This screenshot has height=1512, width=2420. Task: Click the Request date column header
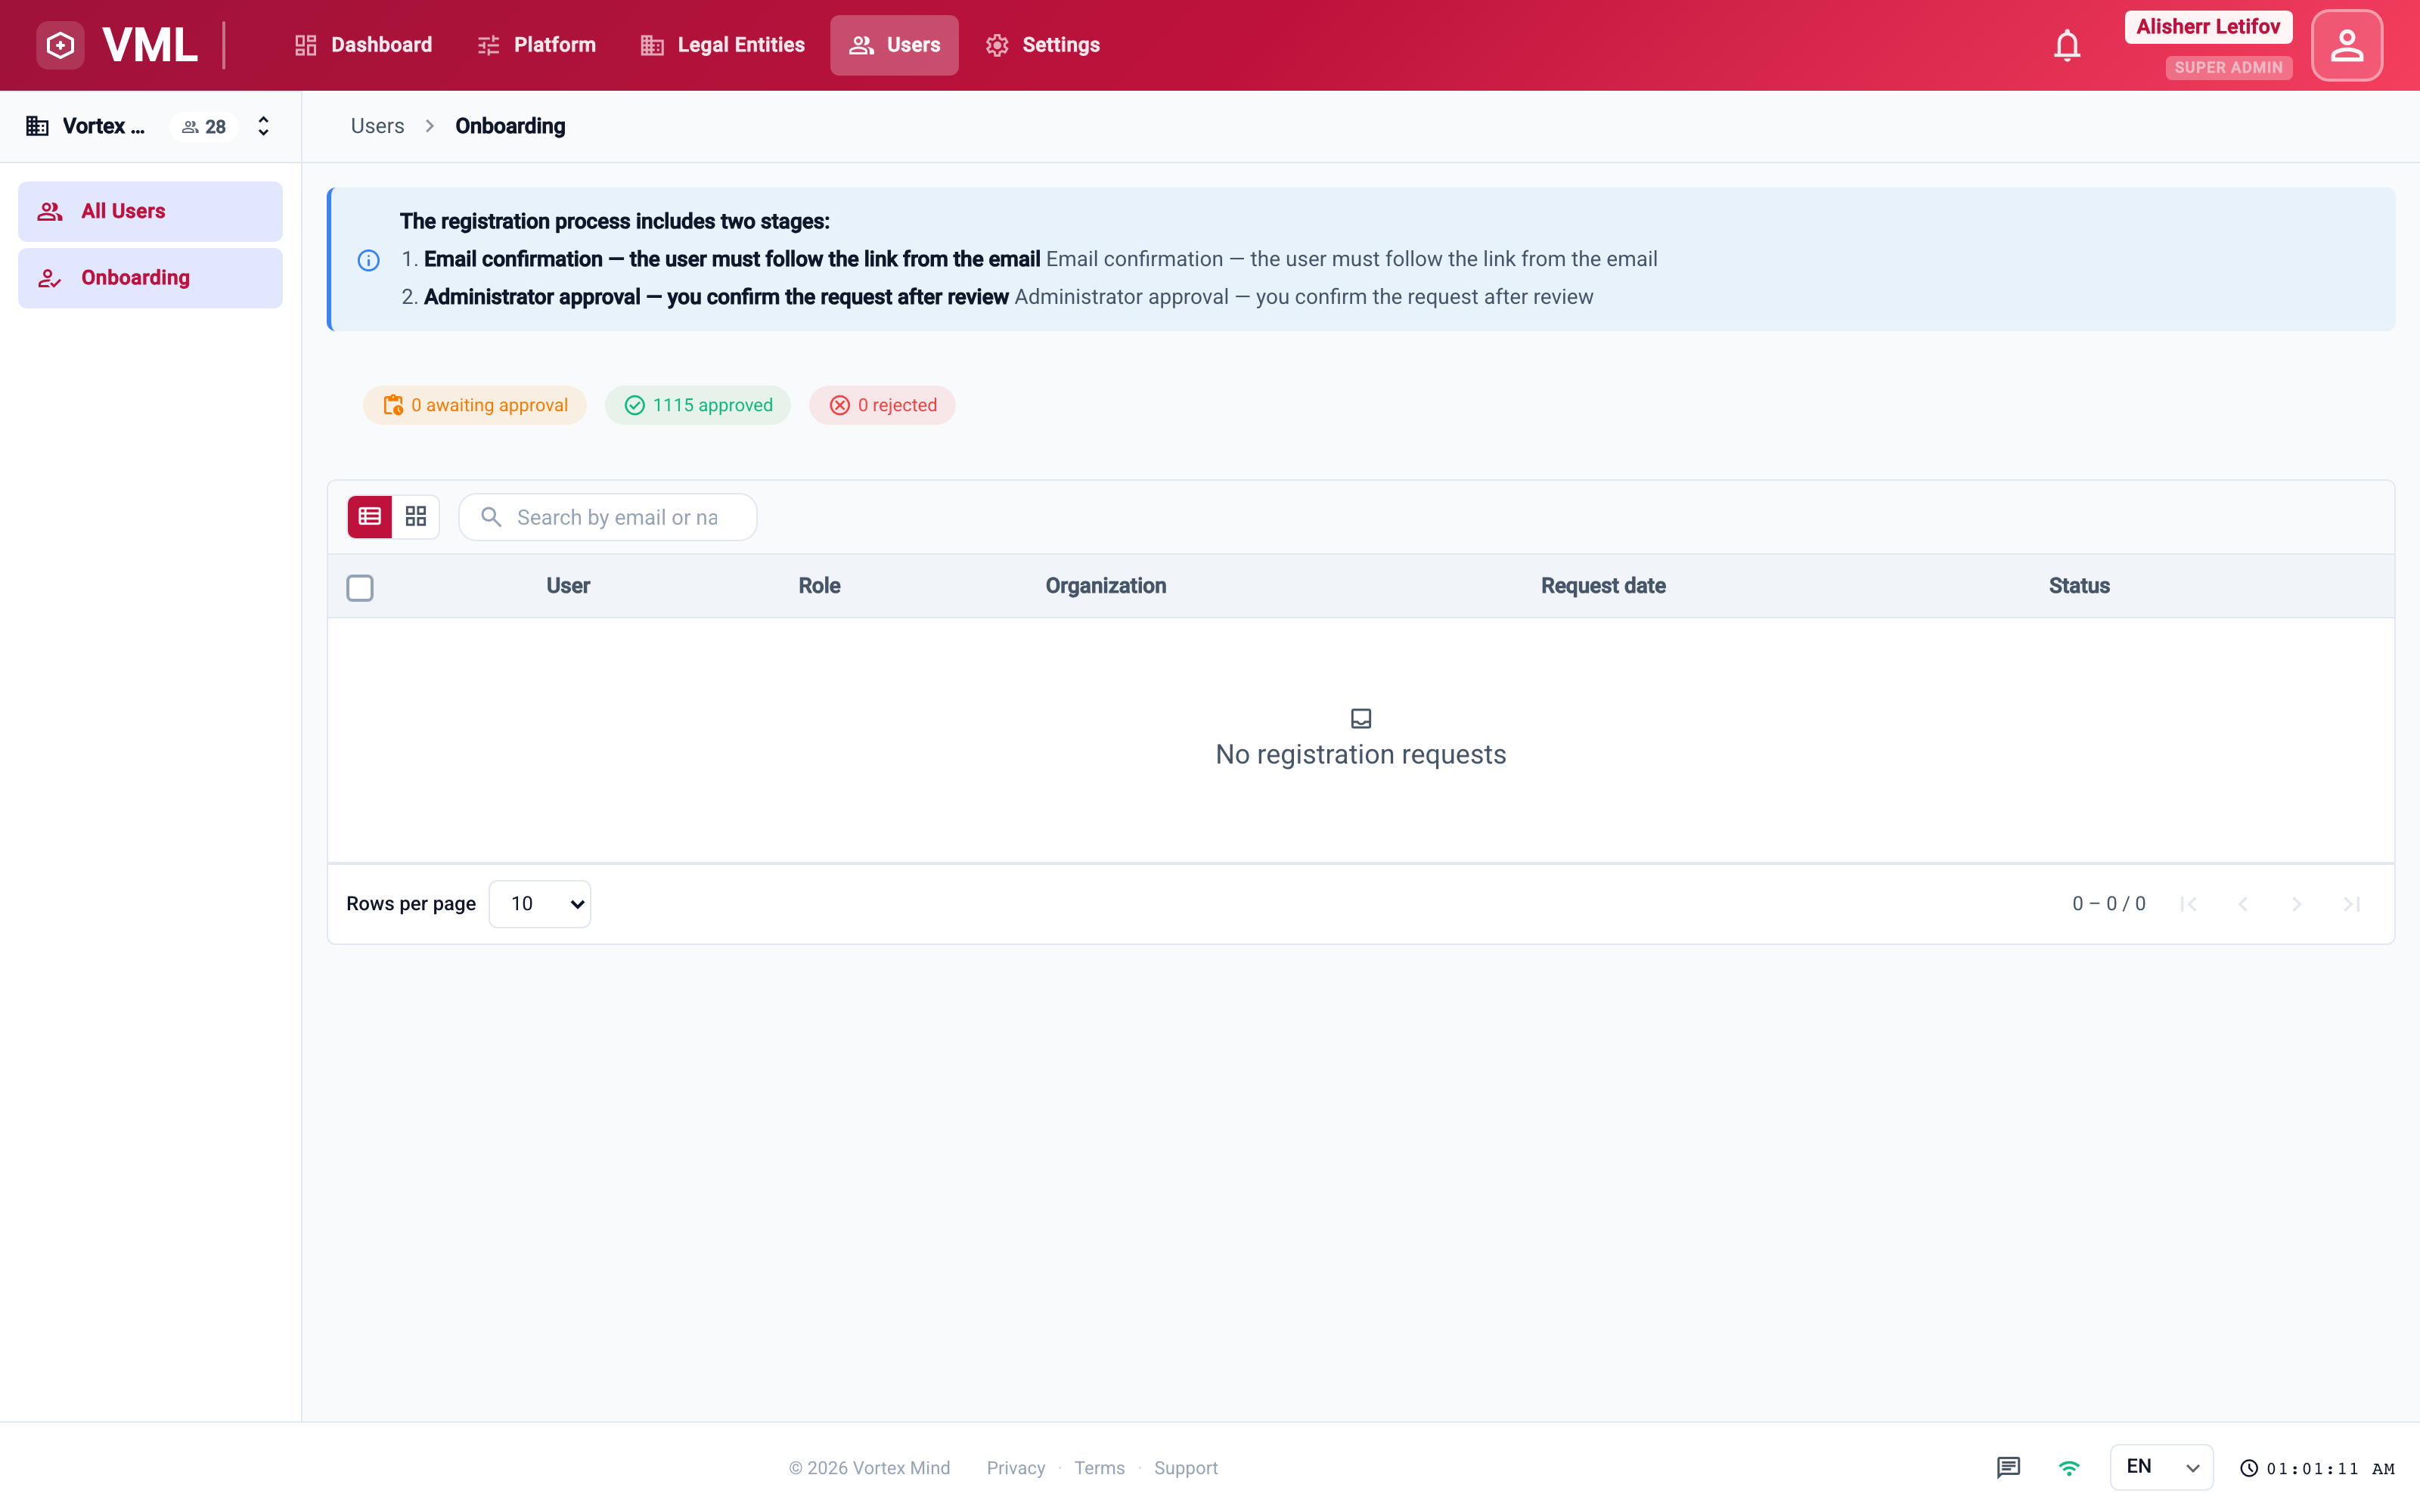coord(1603,586)
